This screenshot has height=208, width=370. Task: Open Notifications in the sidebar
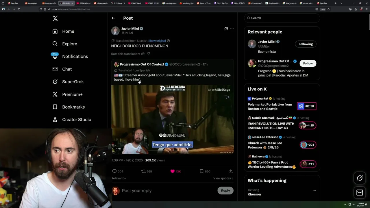pos(70,56)
